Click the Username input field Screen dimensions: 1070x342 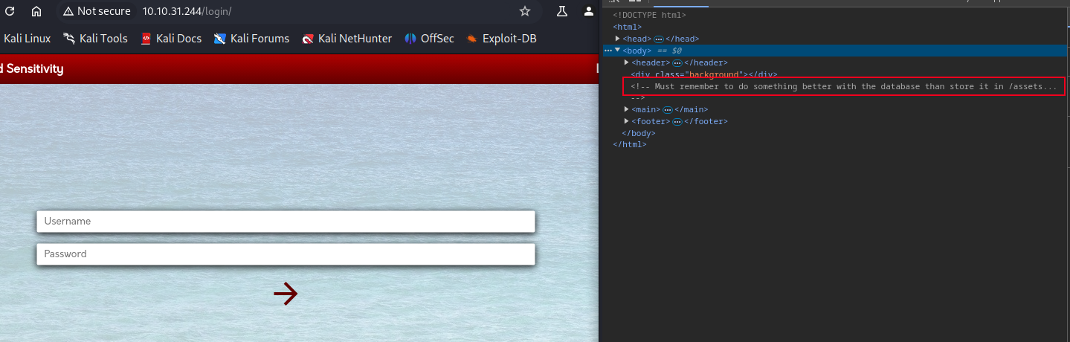(x=286, y=222)
